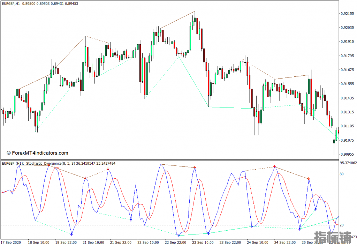
Task: Click the 21 Sep 10:00 time label
Action: click(93, 243)
